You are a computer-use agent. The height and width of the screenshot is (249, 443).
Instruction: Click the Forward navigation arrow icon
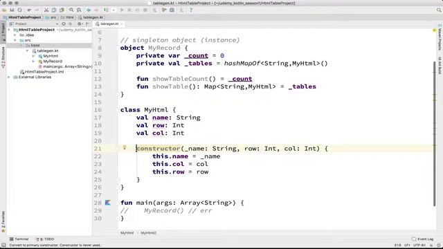click(96, 10)
